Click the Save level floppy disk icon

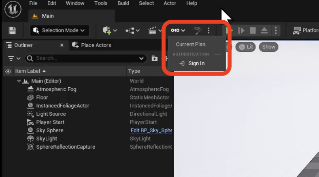pyautogui.click(x=12, y=31)
